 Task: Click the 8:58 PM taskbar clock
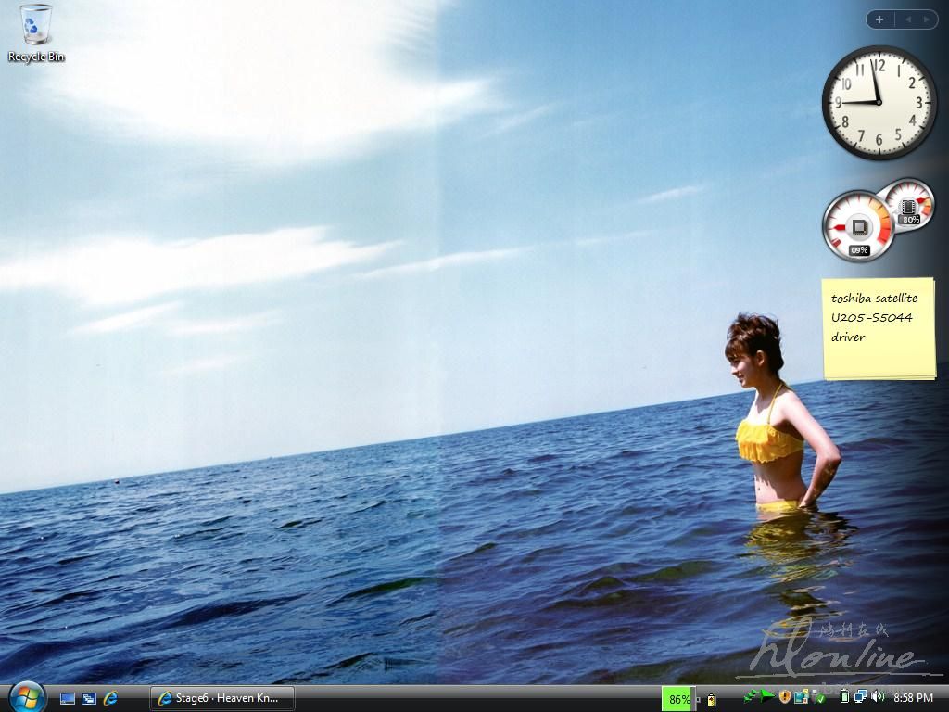coord(913,698)
